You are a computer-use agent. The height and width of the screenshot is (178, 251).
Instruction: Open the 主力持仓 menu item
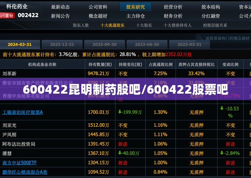[x=135, y=16]
